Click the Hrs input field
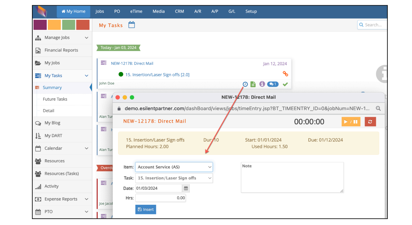Image resolution: width=412 pixels, height=225 pixels. pyautogui.click(x=160, y=198)
